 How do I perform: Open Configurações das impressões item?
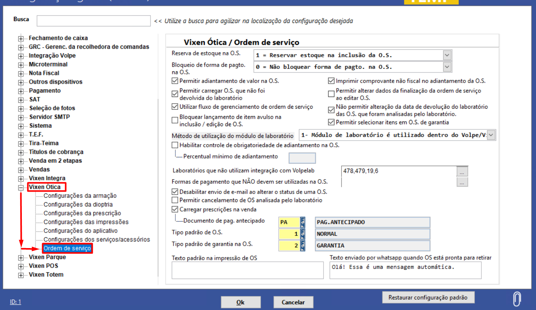(x=86, y=222)
